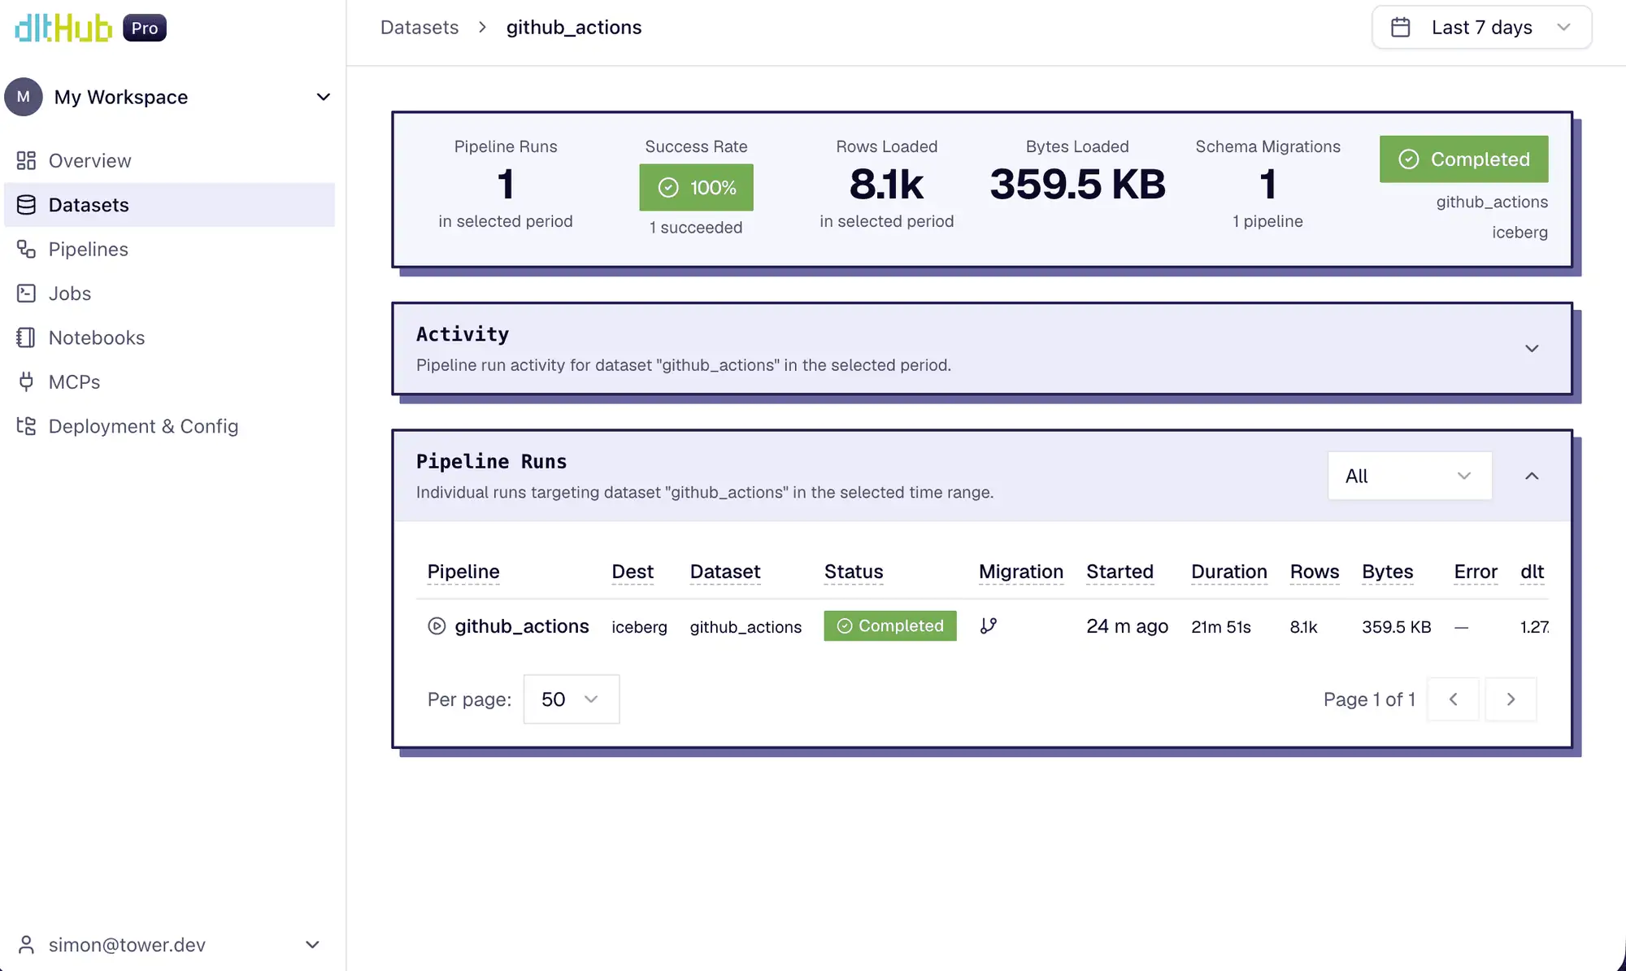
Task: Click the Overview grid icon
Action: tap(26, 160)
